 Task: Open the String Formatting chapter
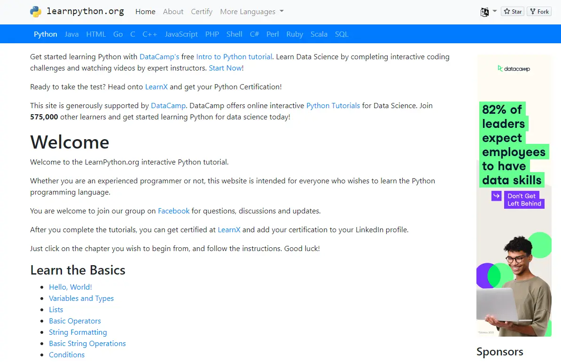pyautogui.click(x=78, y=332)
